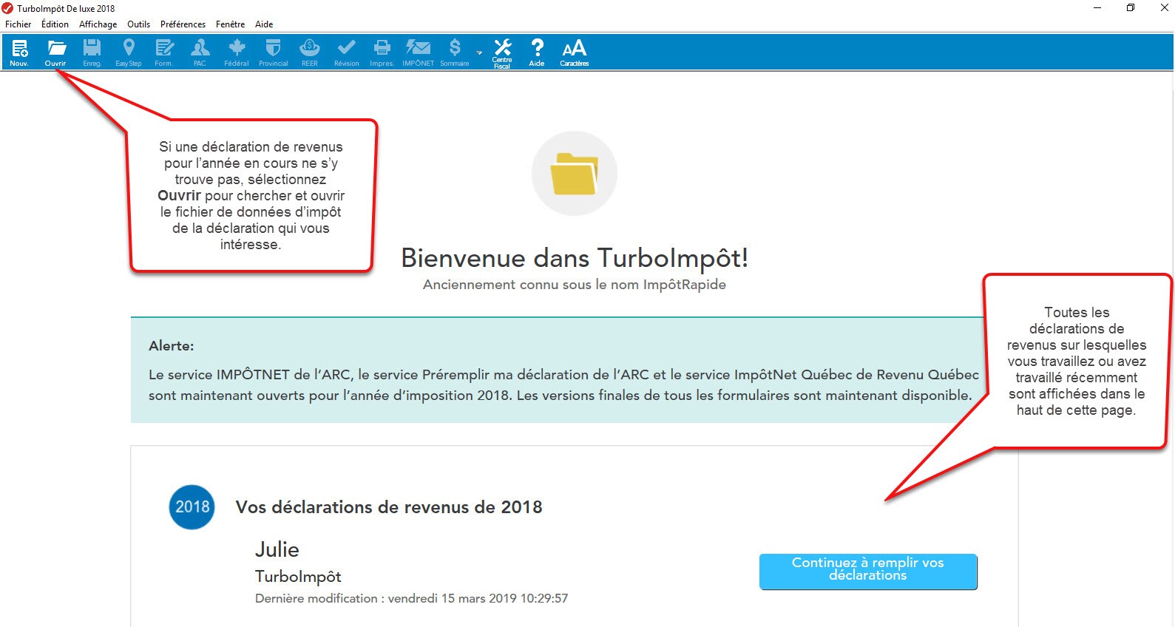Open the Form. forms icon
Screen dimensions: 1175x627
(163, 52)
